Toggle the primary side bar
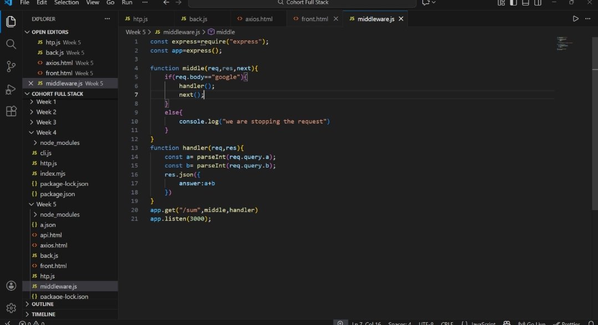The image size is (598, 325). coord(513,3)
